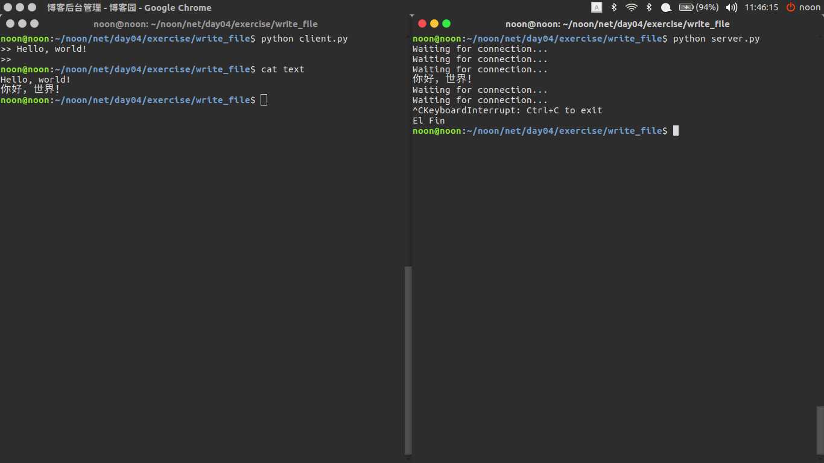Click the right terminal title bar text
Viewport: 824px width, 463px height.
point(618,24)
